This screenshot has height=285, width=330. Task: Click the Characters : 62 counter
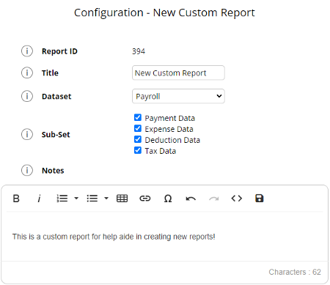(x=295, y=272)
